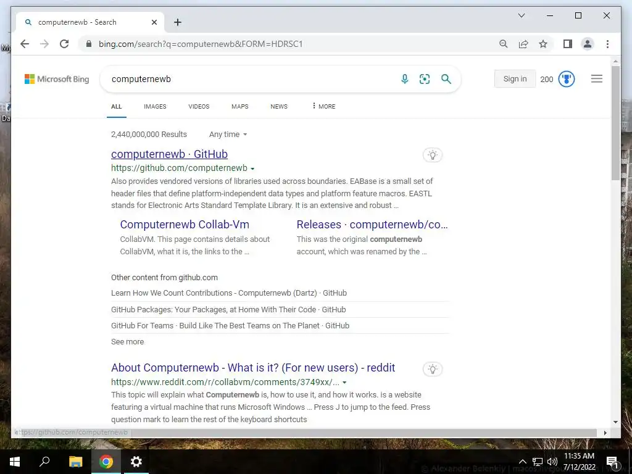Click the lightbulb icon beside GitHub result
The image size is (632, 474).
433,155
